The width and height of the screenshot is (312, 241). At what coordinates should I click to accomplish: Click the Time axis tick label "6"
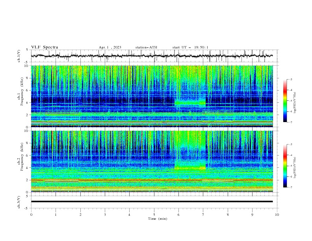click(x=178, y=215)
